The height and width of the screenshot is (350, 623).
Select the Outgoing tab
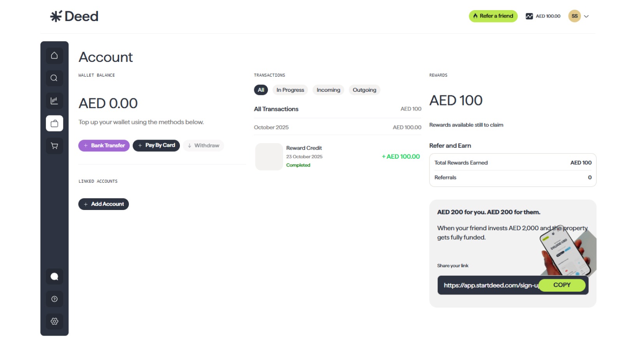point(364,90)
